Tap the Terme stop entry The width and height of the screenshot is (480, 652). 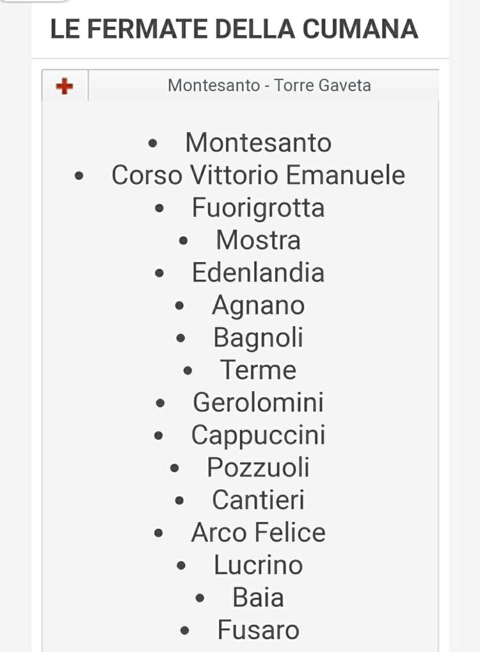click(x=258, y=370)
